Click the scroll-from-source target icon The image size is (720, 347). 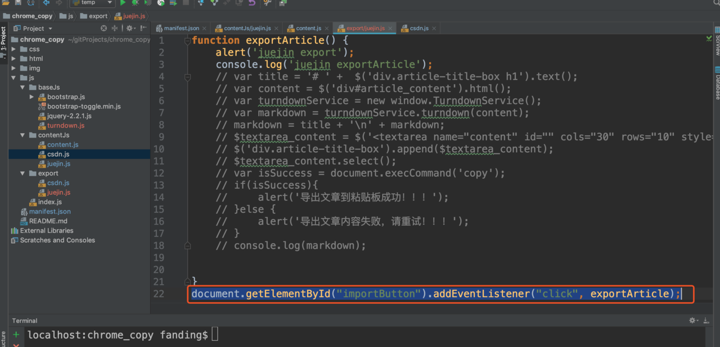103,28
